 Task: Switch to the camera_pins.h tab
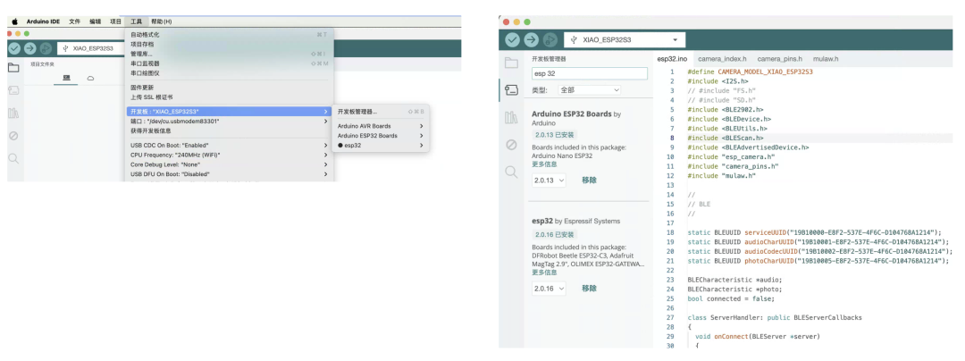tap(779, 59)
